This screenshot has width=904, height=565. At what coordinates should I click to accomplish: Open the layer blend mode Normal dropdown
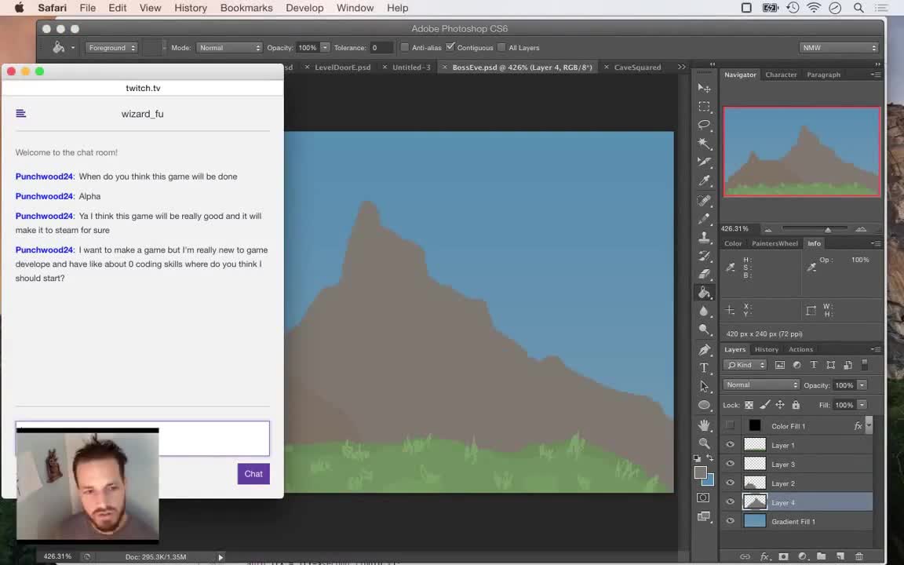click(x=761, y=385)
